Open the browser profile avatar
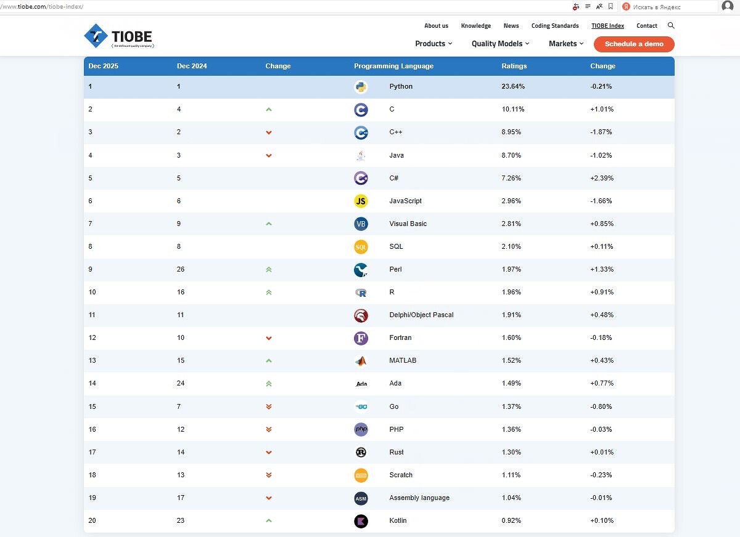Screen dimensions: 740x537 pyautogui.click(x=728, y=7)
